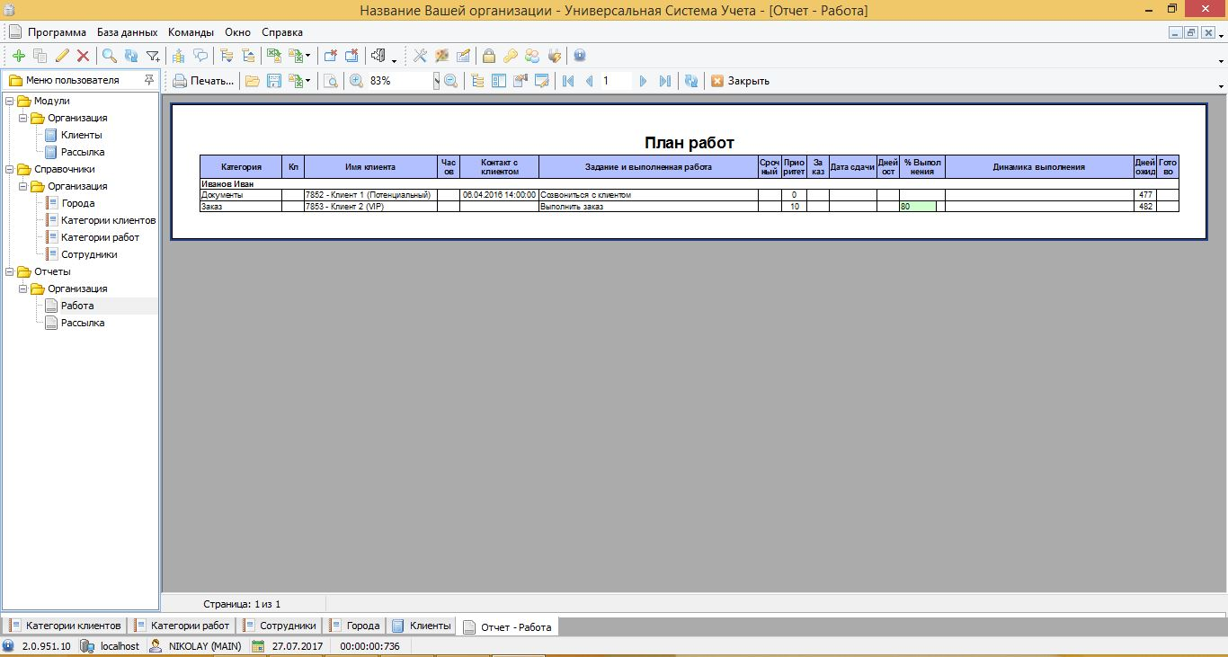Click the green 80 percent progress cell
This screenshot has height=657, width=1228.
(x=917, y=207)
